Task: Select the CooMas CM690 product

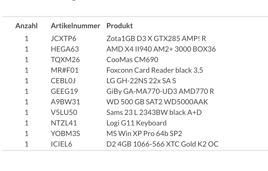Action: click(132, 60)
